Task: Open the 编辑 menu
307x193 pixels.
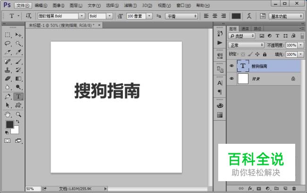Action: click(41, 5)
